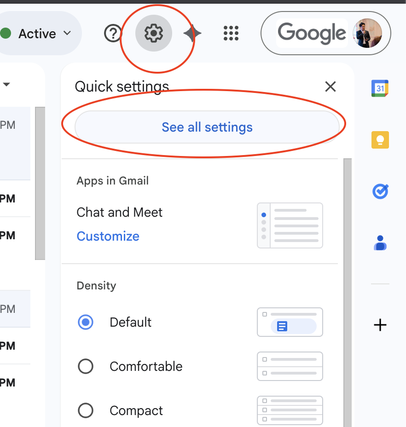Open Google Calendar from side panel

pos(380,88)
